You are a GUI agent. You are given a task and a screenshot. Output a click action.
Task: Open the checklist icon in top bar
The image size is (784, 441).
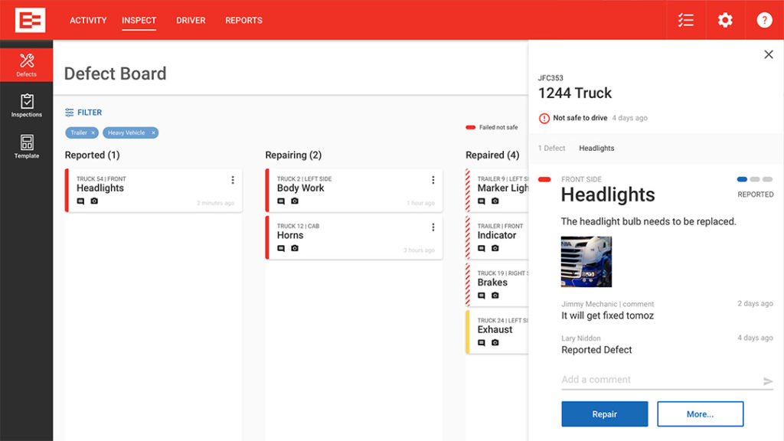click(x=686, y=20)
